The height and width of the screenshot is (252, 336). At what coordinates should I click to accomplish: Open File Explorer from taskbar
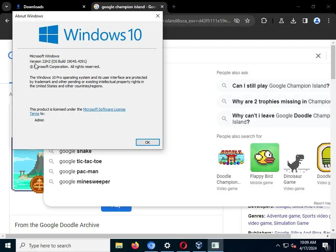click(x=119, y=245)
